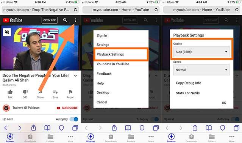Select More tab in the left phone

click(70, 138)
